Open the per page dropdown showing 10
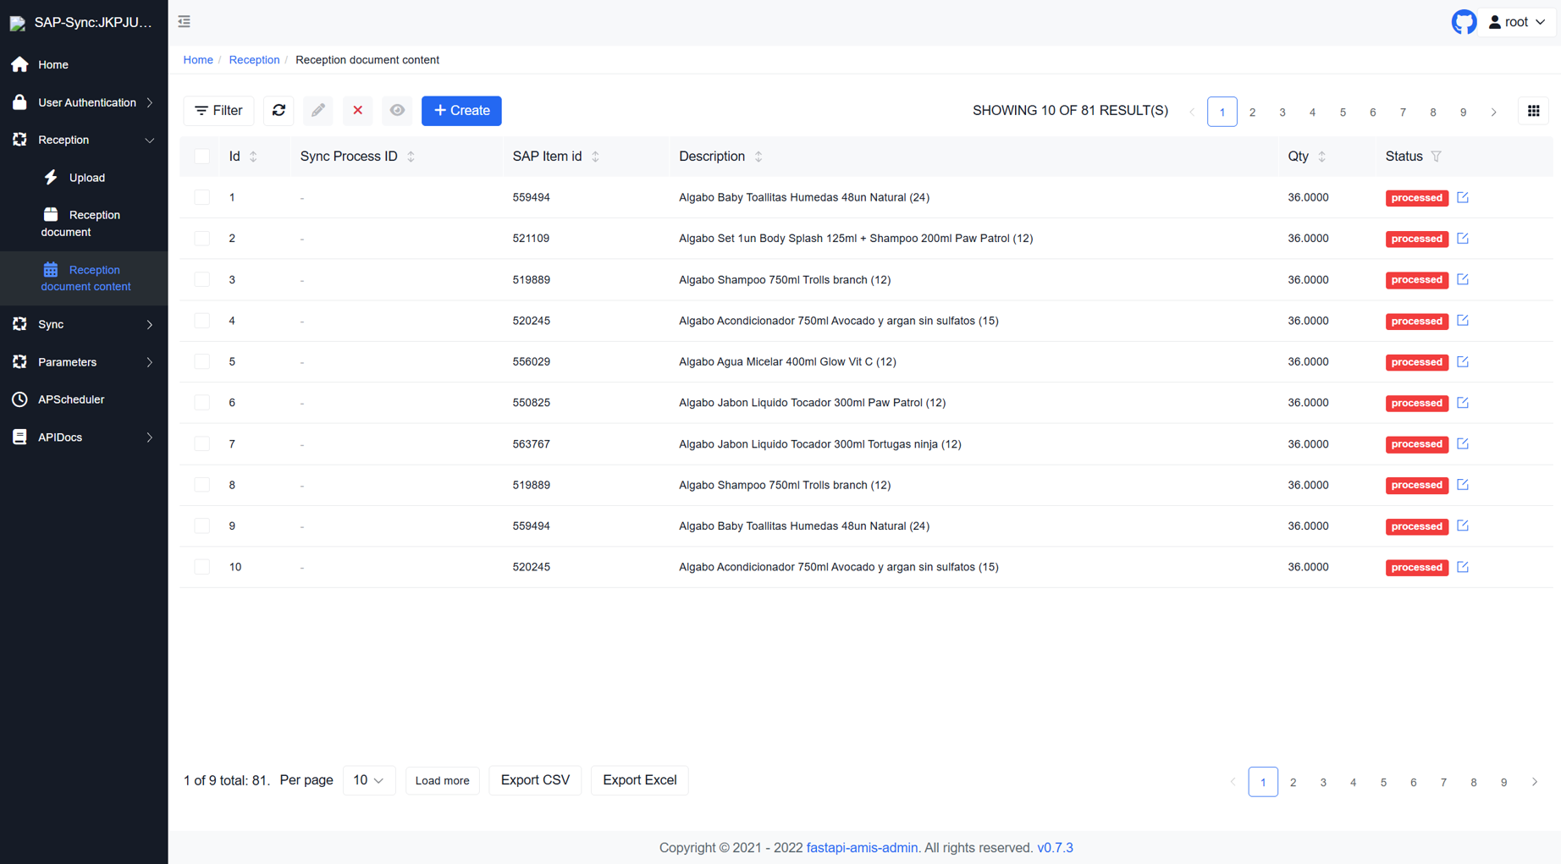Screen dimensions: 1561x864 368,780
